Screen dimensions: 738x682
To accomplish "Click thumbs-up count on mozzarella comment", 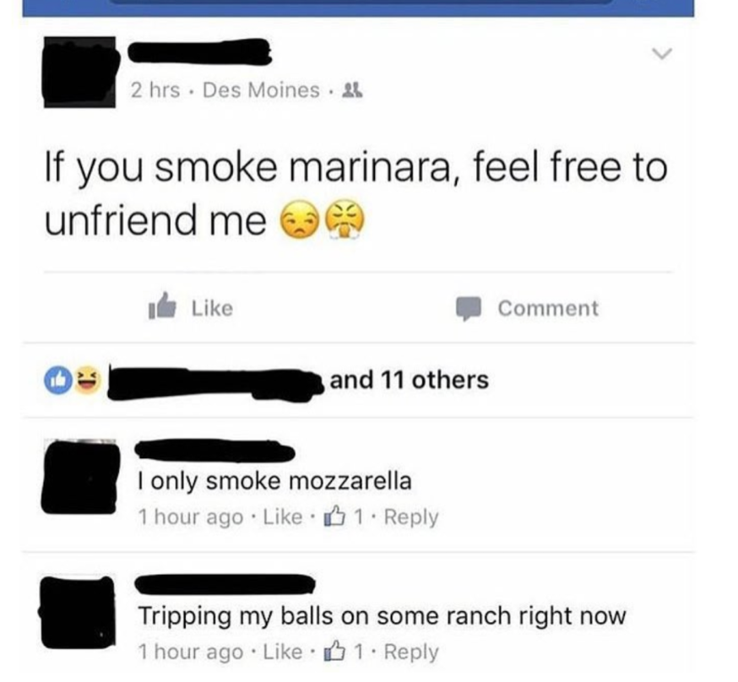I will pos(343,517).
